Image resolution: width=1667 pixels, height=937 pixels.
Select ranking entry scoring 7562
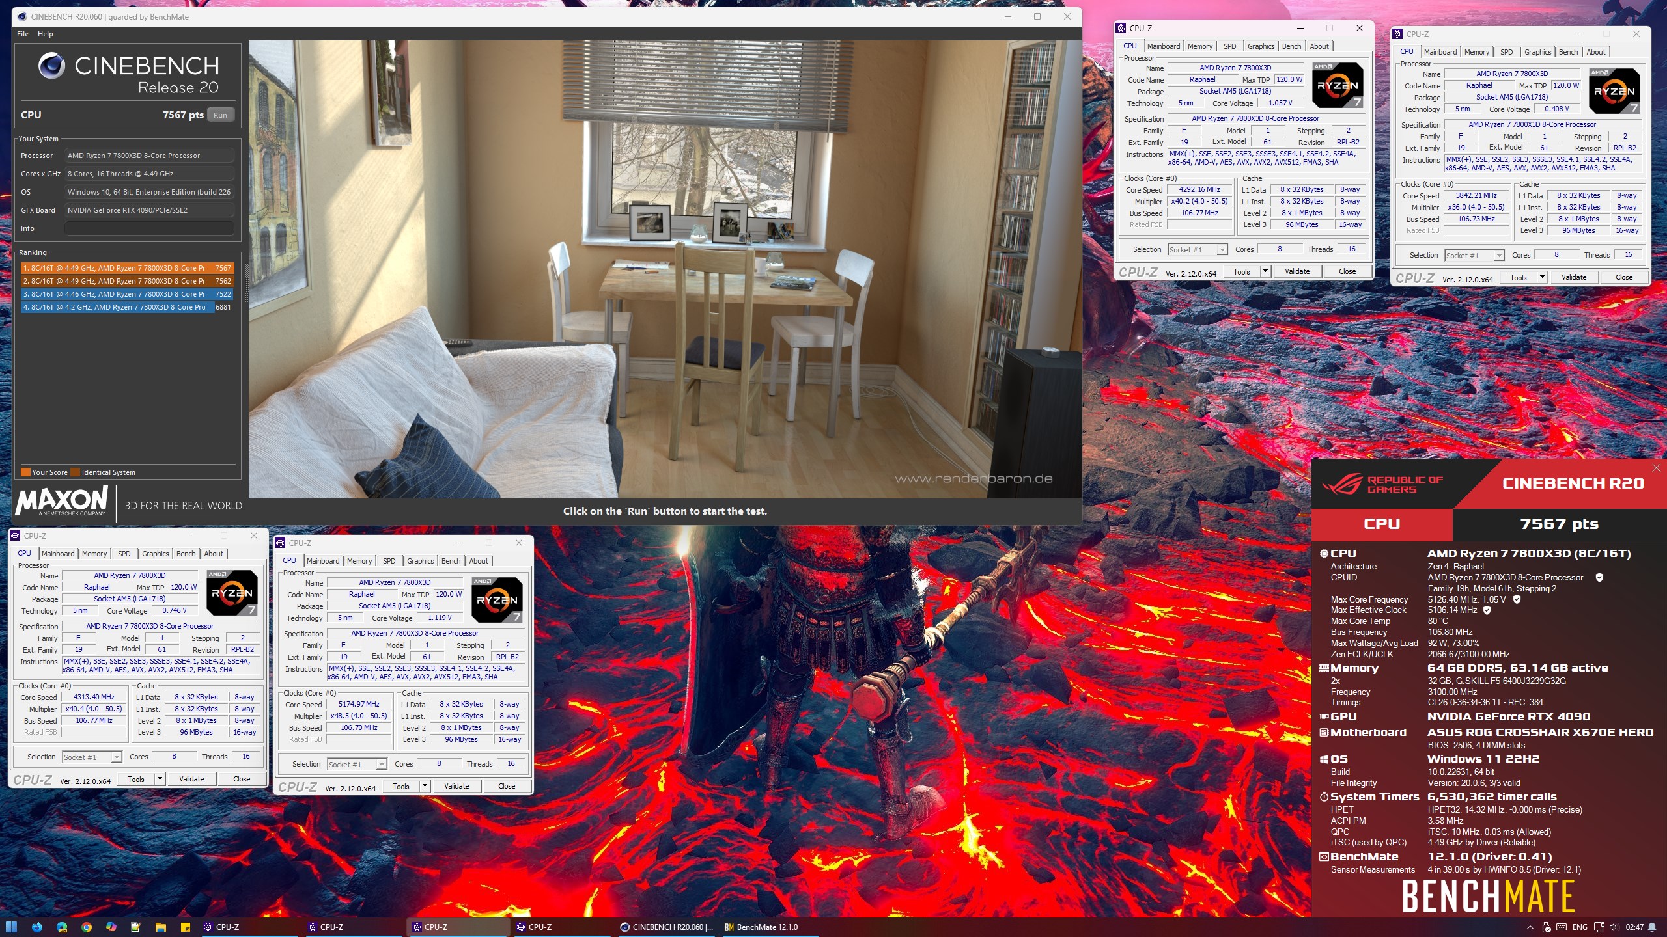click(x=127, y=281)
